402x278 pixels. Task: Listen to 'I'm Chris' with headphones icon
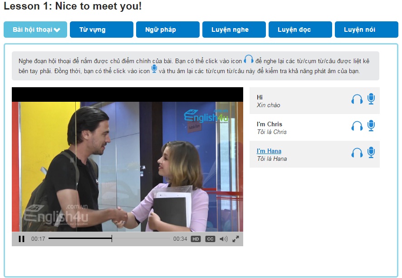click(x=357, y=126)
